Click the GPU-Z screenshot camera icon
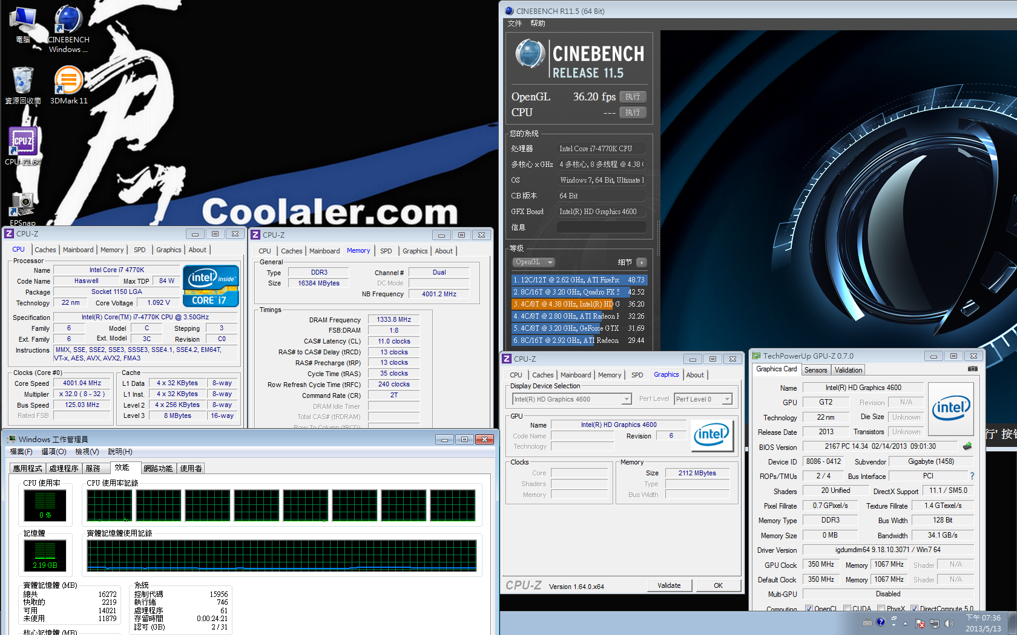Viewport: 1017px width, 635px height. click(x=972, y=369)
